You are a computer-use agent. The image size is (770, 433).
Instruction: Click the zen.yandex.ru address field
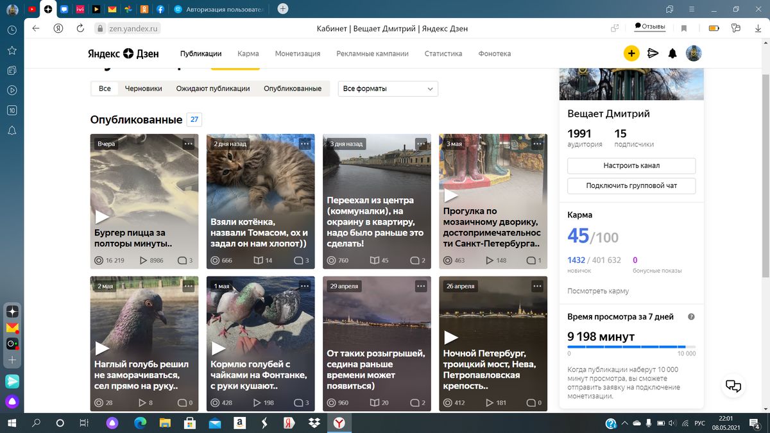coord(135,28)
